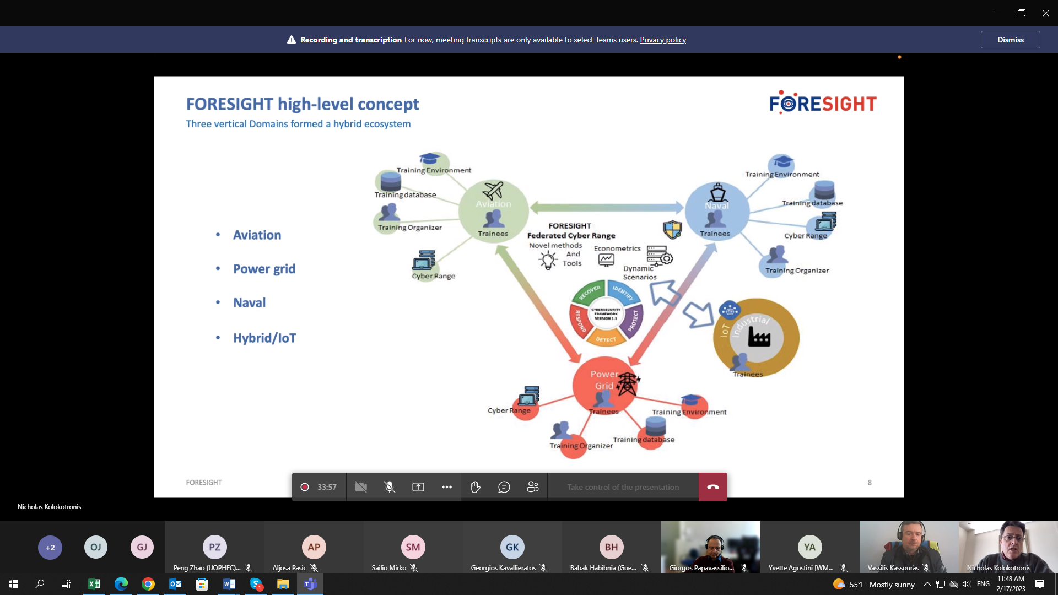
Task: Show the meeting chat
Action: [x=504, y=487]
